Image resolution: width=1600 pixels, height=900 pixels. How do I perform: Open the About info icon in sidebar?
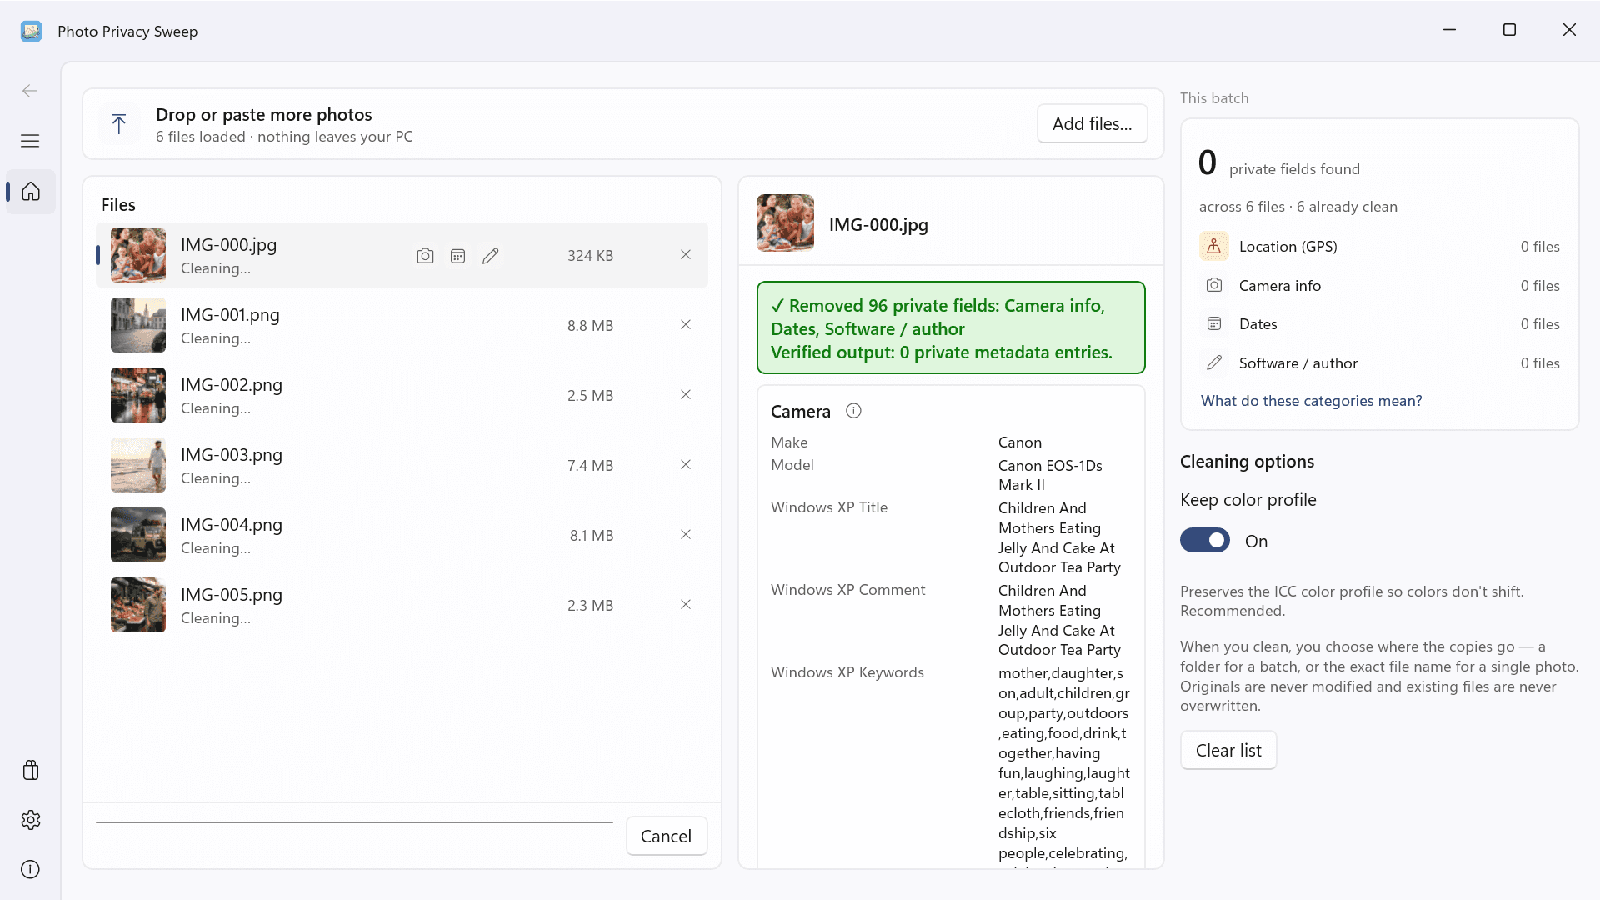(31, 869)
